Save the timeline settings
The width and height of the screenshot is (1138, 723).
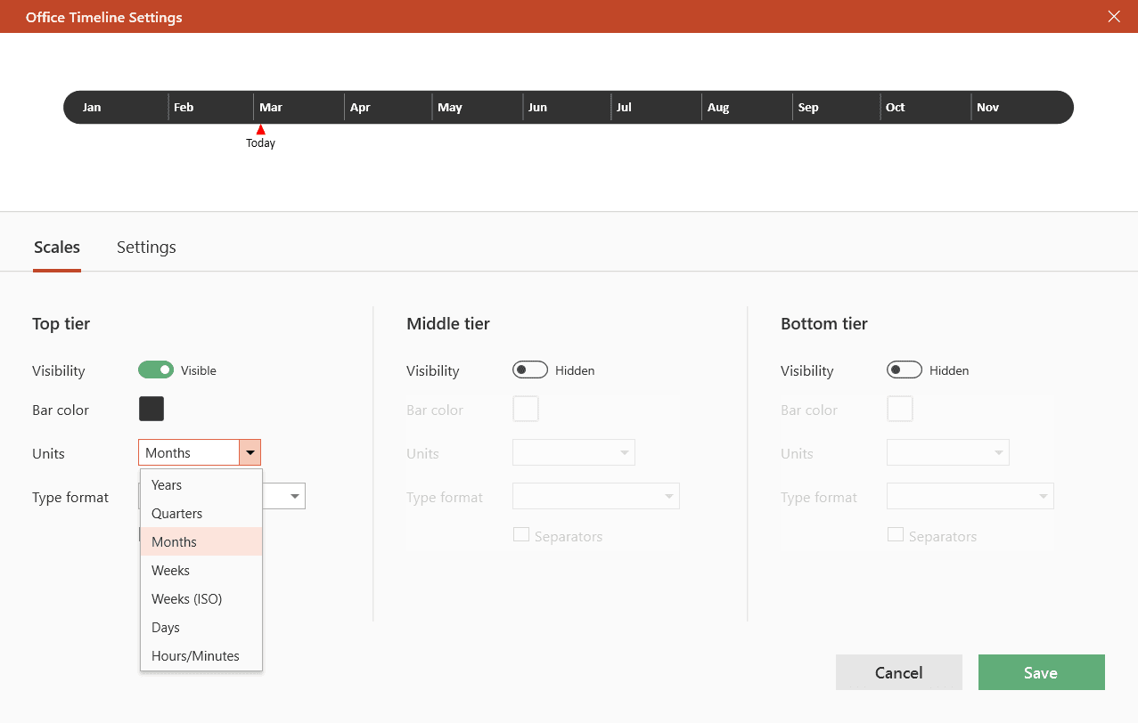tap(1042, 672)
